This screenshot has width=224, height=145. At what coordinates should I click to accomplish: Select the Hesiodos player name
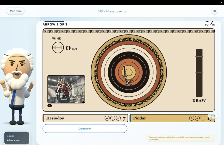[55, 118]
